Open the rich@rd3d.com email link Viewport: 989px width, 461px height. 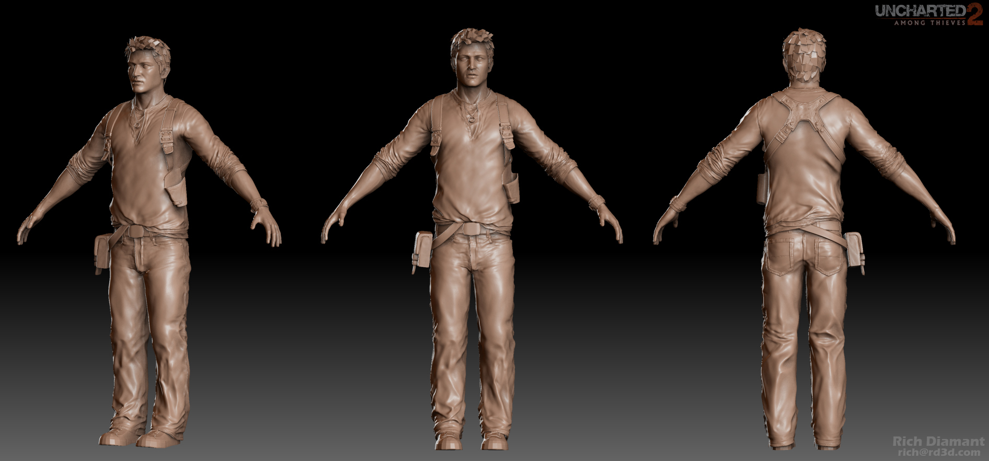[938, 453]
